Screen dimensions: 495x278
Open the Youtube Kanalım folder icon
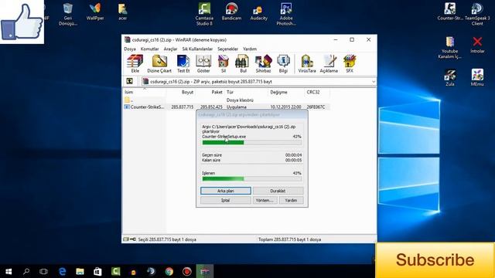coord(450,47)
